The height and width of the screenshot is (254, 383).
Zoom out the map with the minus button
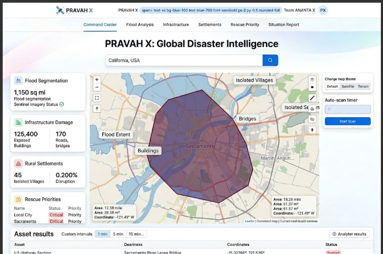tap(97, 87)
